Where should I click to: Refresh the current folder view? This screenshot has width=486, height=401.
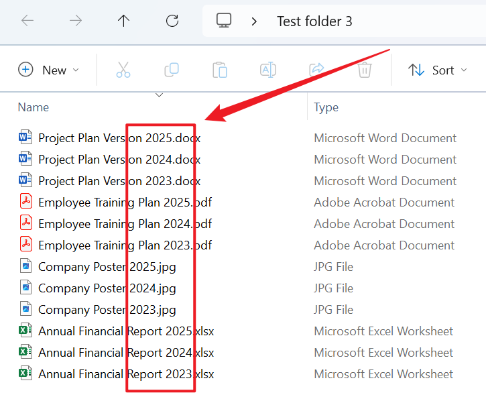coord(172,21)
